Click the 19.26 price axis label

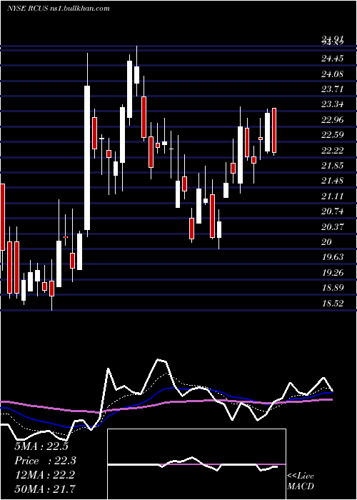[333, 273]
